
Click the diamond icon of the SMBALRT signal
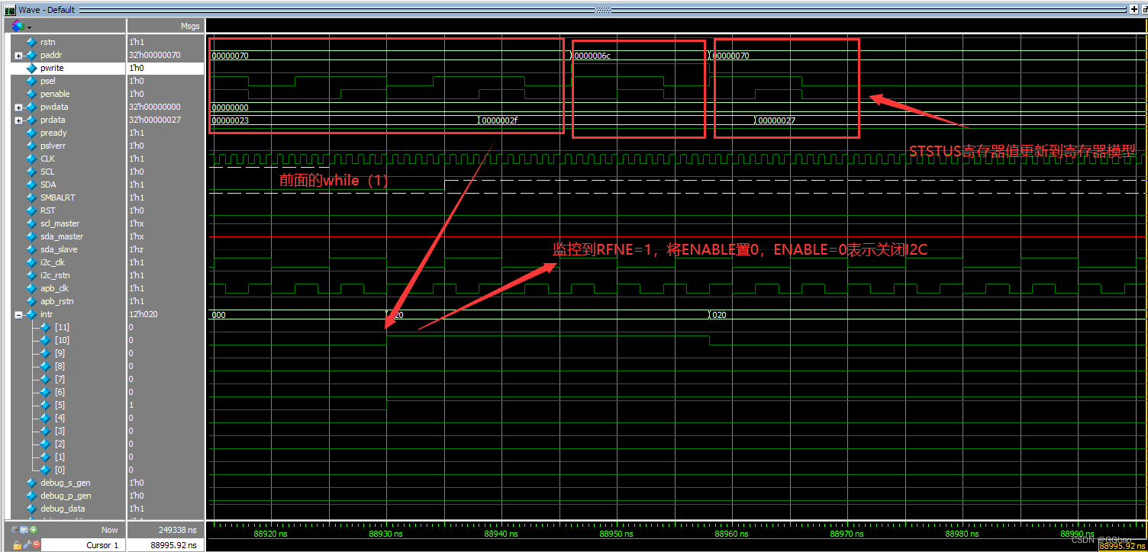coord(31,197)
